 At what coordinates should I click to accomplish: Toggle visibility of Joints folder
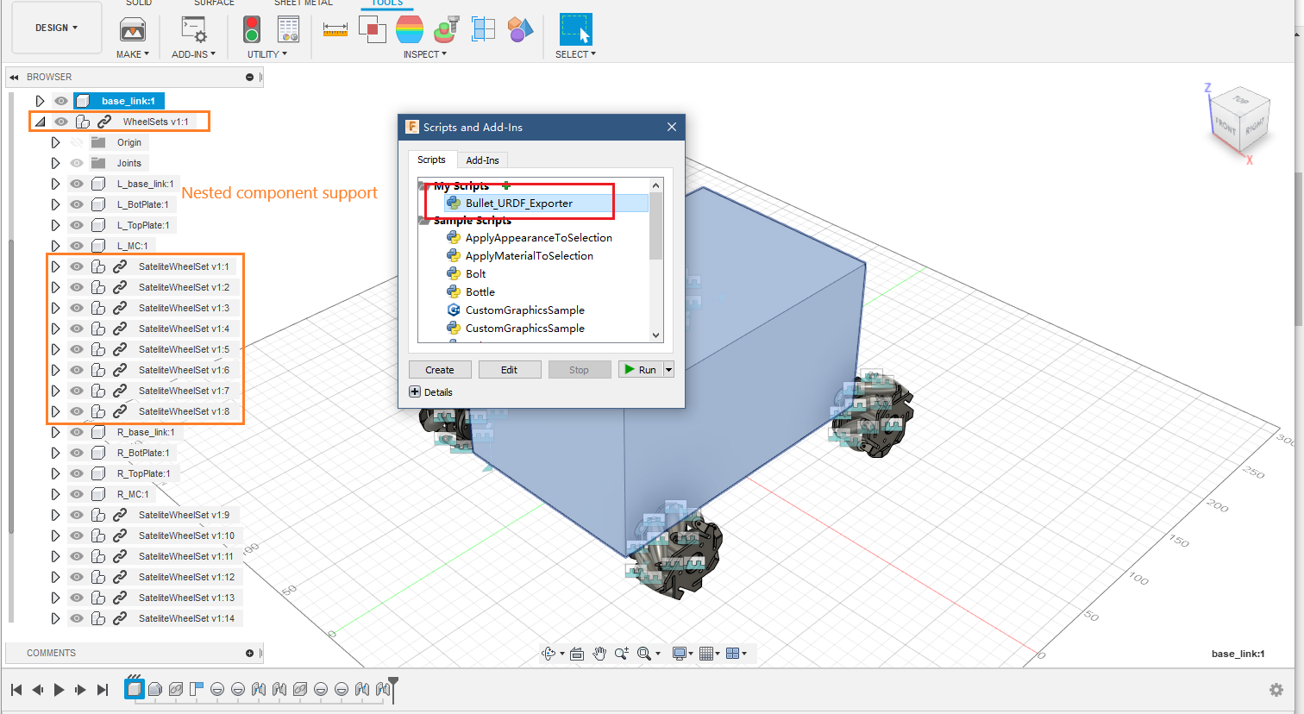[x=77, y=163]
